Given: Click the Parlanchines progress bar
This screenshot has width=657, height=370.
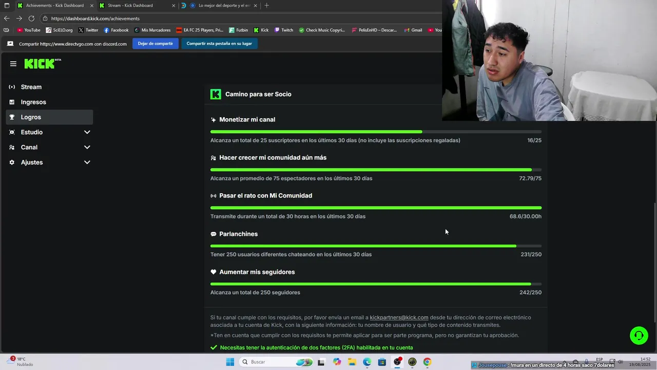Looking at the screenshot, I should pos(376,246).
